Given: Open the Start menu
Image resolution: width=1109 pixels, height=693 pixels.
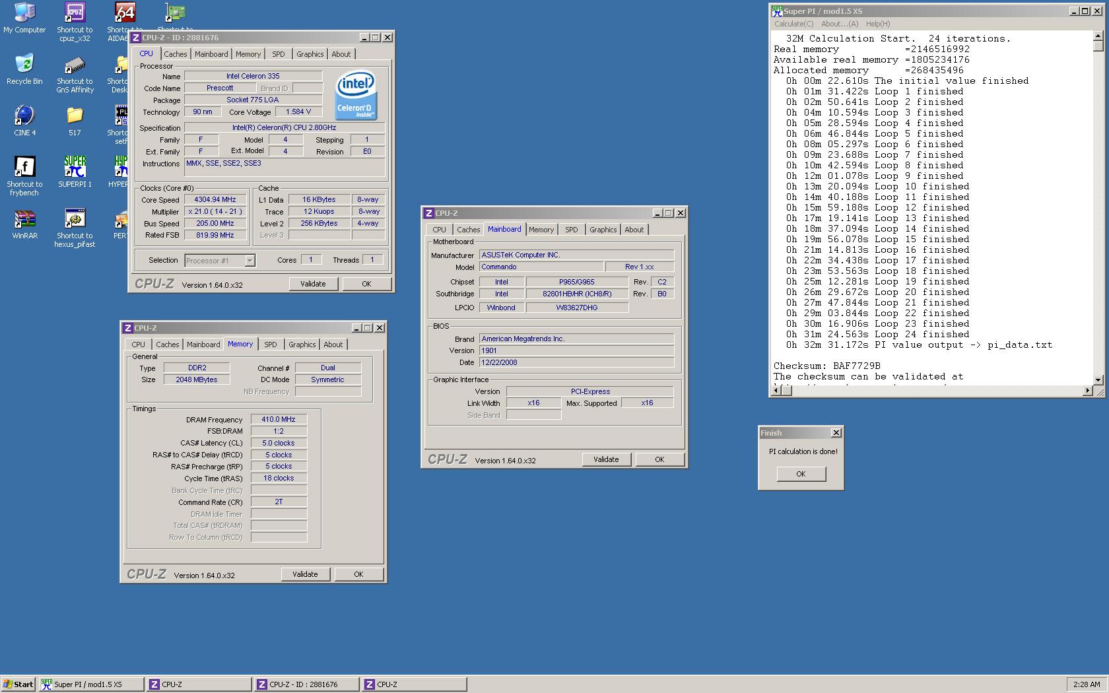Looking at the screenshot, I should pos(18,684).
